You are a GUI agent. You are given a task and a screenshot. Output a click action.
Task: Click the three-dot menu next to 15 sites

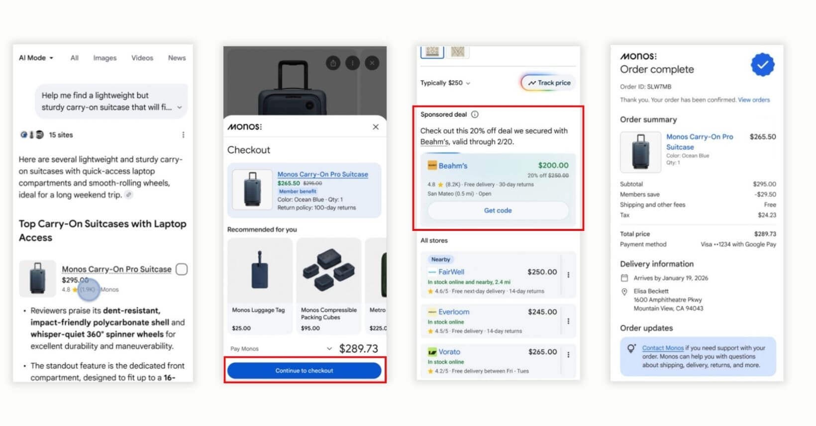(x=183, y=134)
